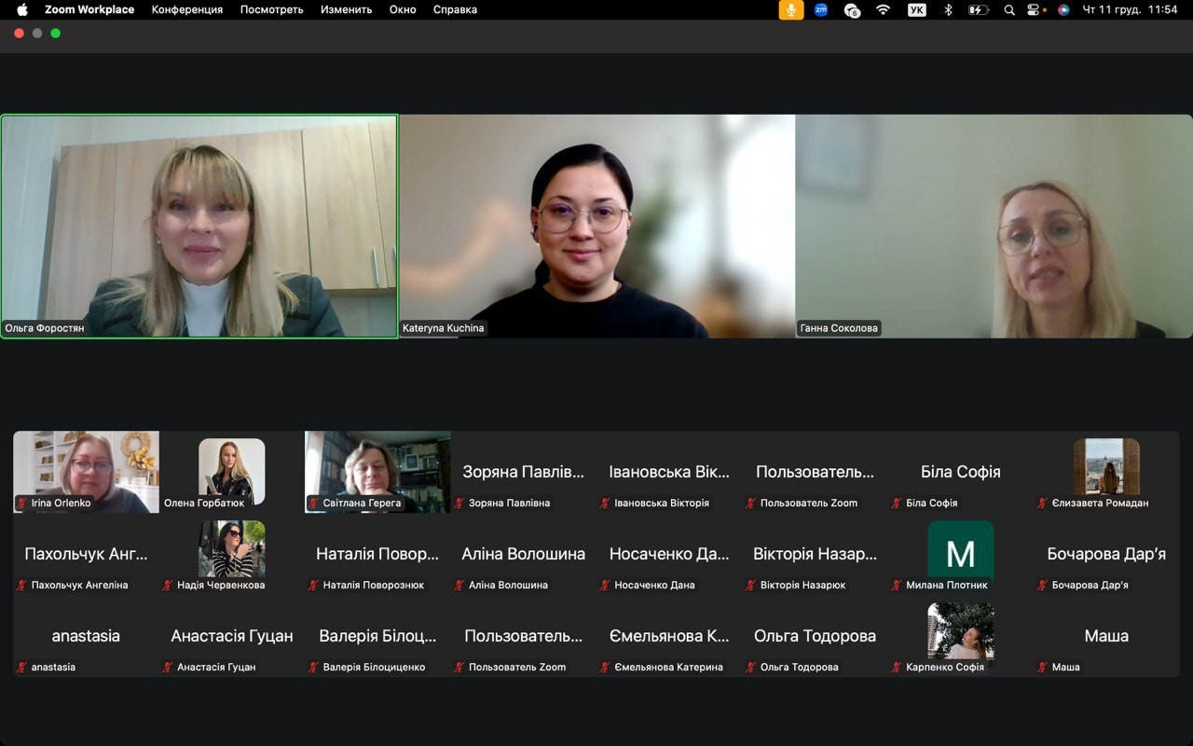Launch Siri from the menu bar
Screen dimensions: 1193x746
[x=1063, y=9]
